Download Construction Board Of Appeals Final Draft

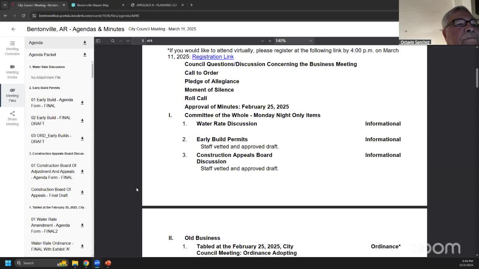[82, 192]
